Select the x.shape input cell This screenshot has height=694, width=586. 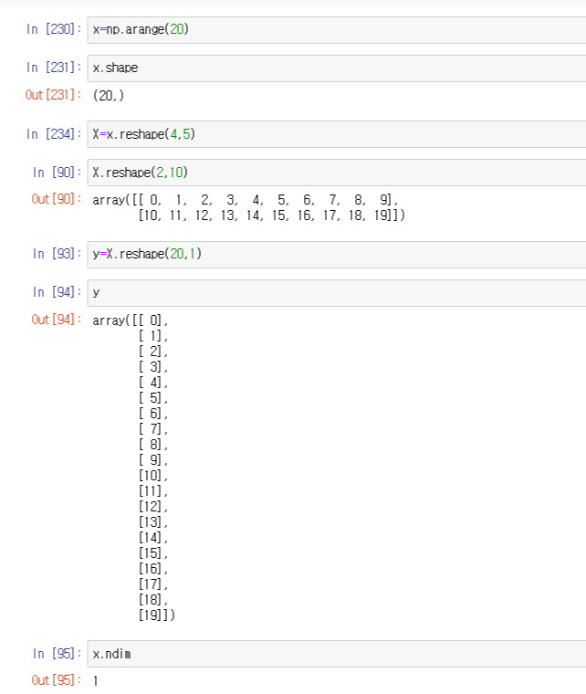coord(337,68)
